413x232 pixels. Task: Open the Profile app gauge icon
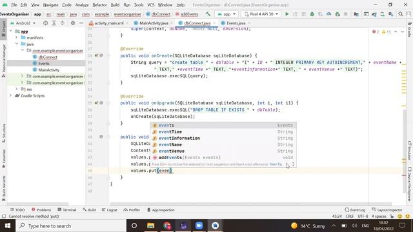[x=328, y=14]
